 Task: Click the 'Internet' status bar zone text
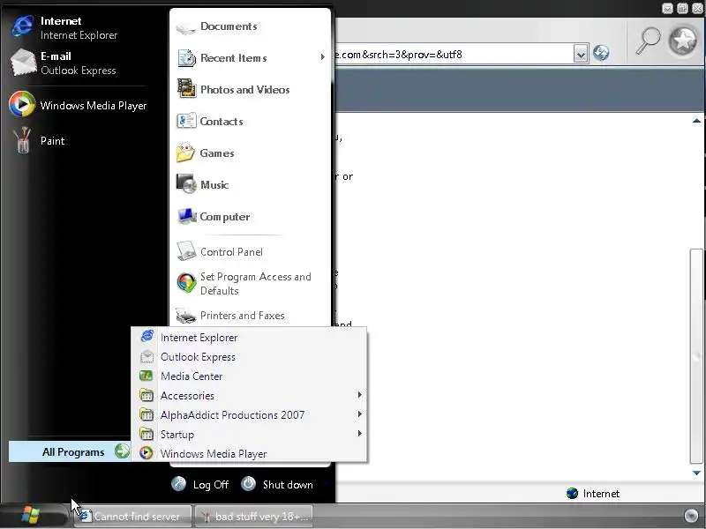click(x=601, y=494)
